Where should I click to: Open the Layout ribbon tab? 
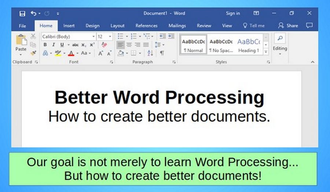tap(117, 26)
